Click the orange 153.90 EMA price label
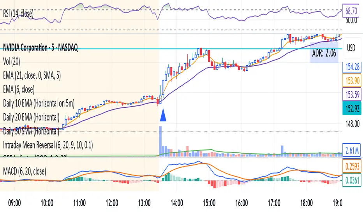Image resolution: width=363 pixels, height=214 pixels. coord(352,81)
